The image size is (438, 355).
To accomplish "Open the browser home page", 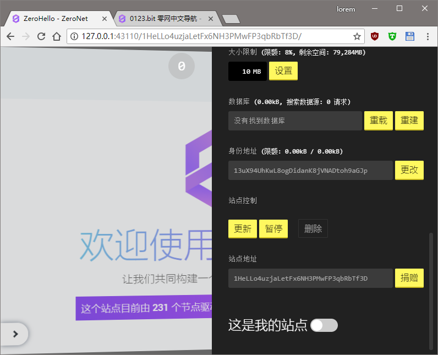I will pyautogui.click(x=57, y=36).
